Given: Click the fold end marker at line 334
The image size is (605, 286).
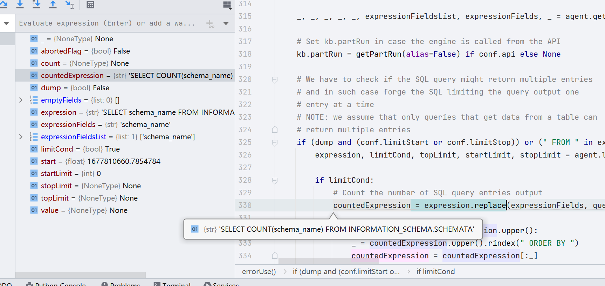Looking at the screenshot, I should coord(275,256).
